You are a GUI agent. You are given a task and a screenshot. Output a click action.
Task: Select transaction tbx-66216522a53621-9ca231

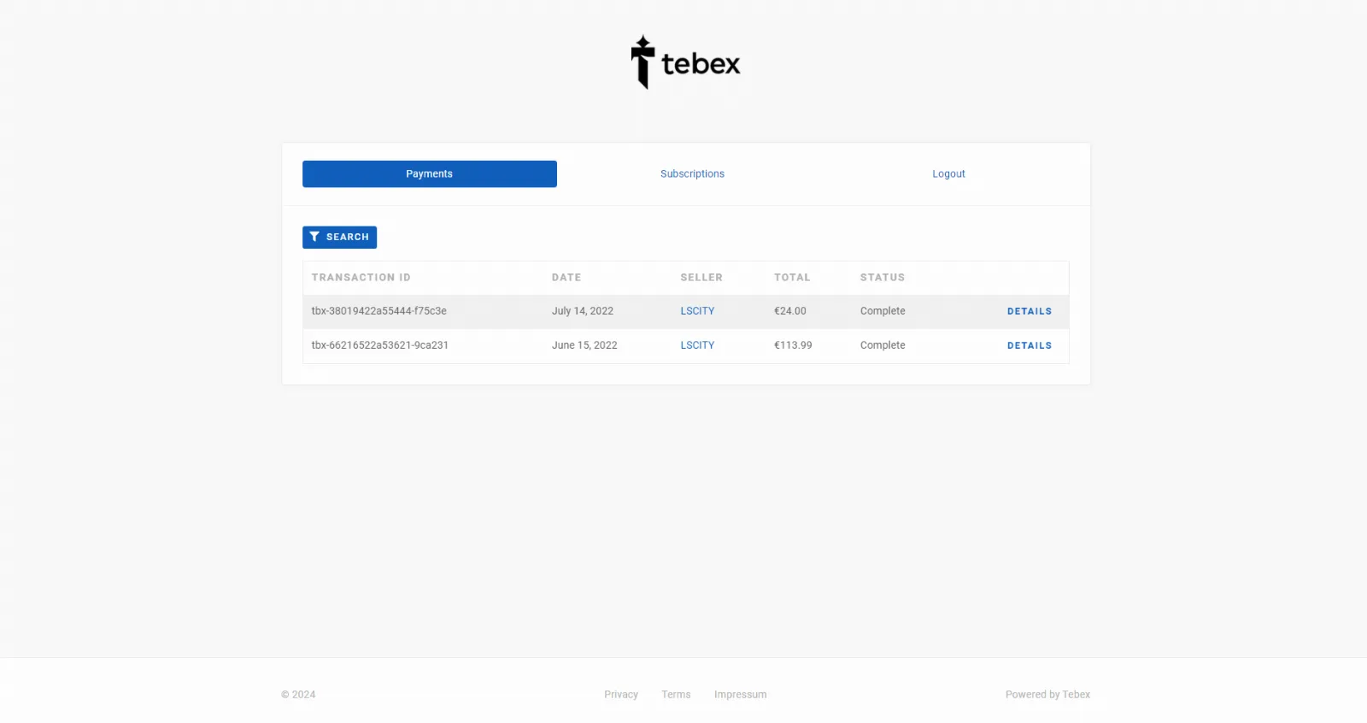tap(379, 345)
